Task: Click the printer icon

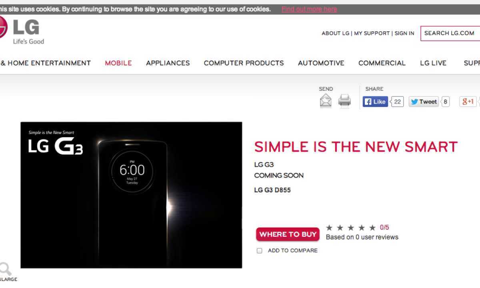Action: point(344,101)
